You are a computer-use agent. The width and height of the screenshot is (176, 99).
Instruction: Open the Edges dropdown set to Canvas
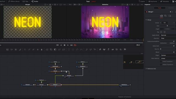click(168, 55)
